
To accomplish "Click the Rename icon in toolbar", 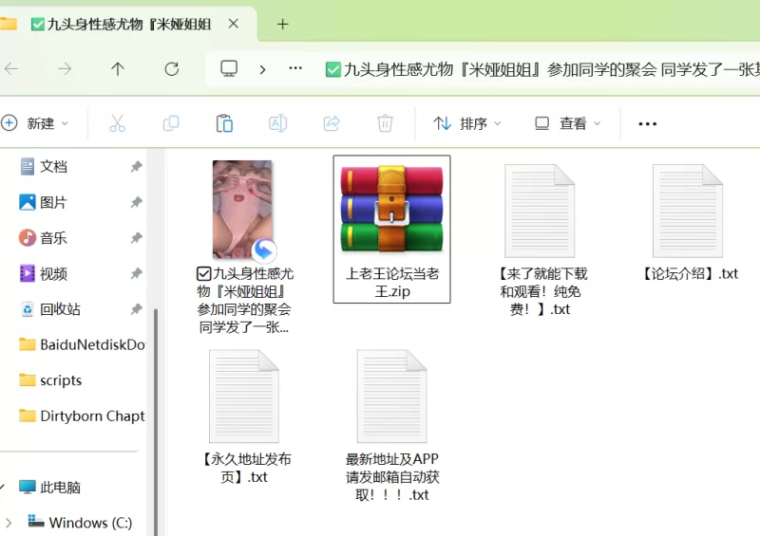I will pos(277,123).
